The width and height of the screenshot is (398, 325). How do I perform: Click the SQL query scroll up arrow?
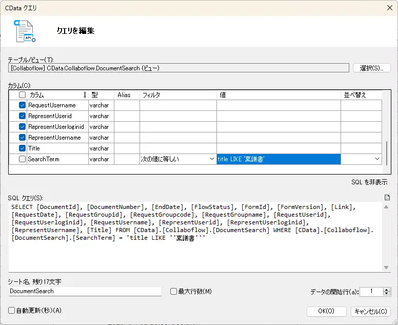386,207
